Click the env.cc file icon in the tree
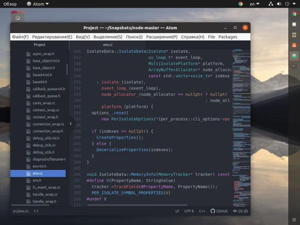The height and width of the screenshot is (225, 300). click(x=28, y=173)
